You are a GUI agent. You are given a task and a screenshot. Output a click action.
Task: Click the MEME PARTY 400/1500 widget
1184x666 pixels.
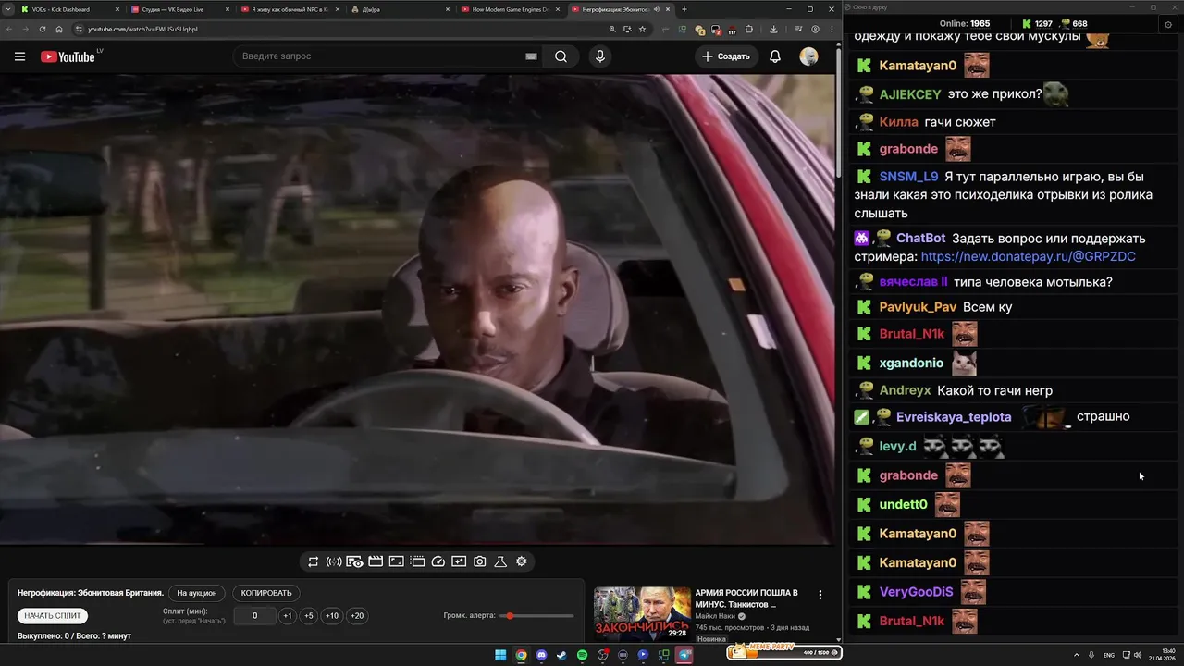pos(784,651)
